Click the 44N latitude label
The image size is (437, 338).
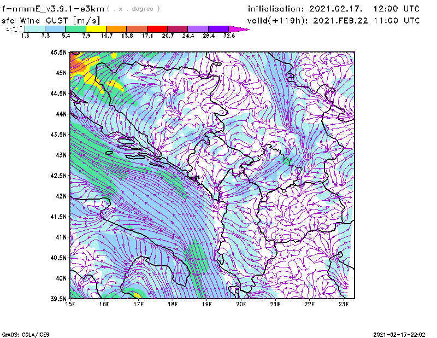click(x=61, y=114)
